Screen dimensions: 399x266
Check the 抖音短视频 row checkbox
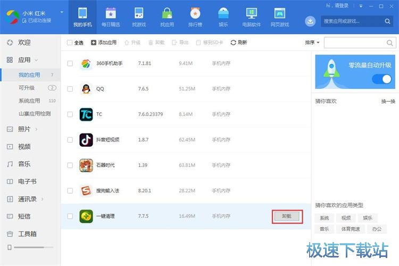(70, 140)
